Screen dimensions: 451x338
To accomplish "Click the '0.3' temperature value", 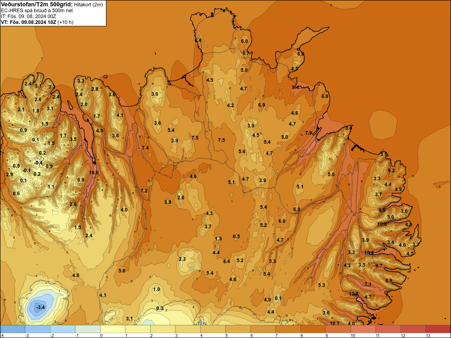I will [x=160, y=308].
